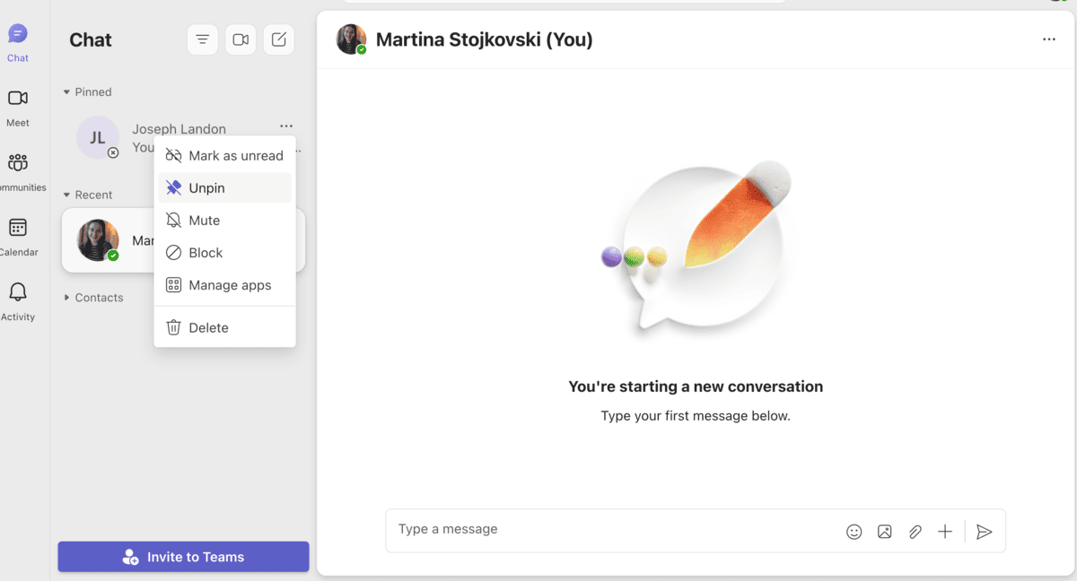Send the message

984,531
